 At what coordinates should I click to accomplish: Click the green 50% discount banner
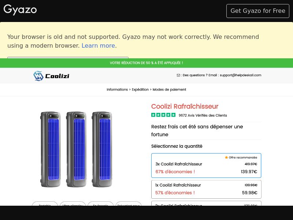click(x=146, y=63)
